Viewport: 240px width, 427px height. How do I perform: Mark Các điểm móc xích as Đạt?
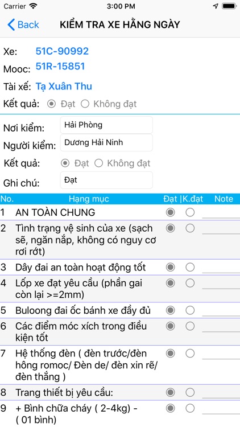171,326
